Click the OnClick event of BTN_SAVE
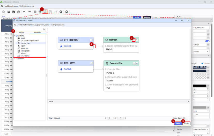Screen dimensions: 214x136 67,69
